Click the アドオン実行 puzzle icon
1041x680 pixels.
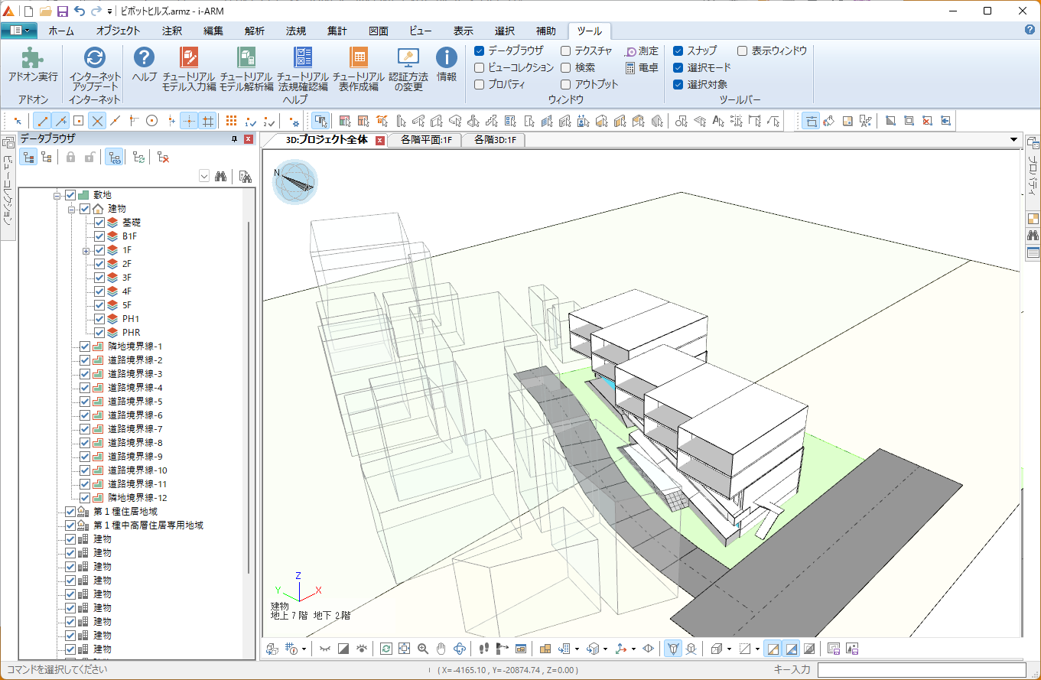pos(32,59)
